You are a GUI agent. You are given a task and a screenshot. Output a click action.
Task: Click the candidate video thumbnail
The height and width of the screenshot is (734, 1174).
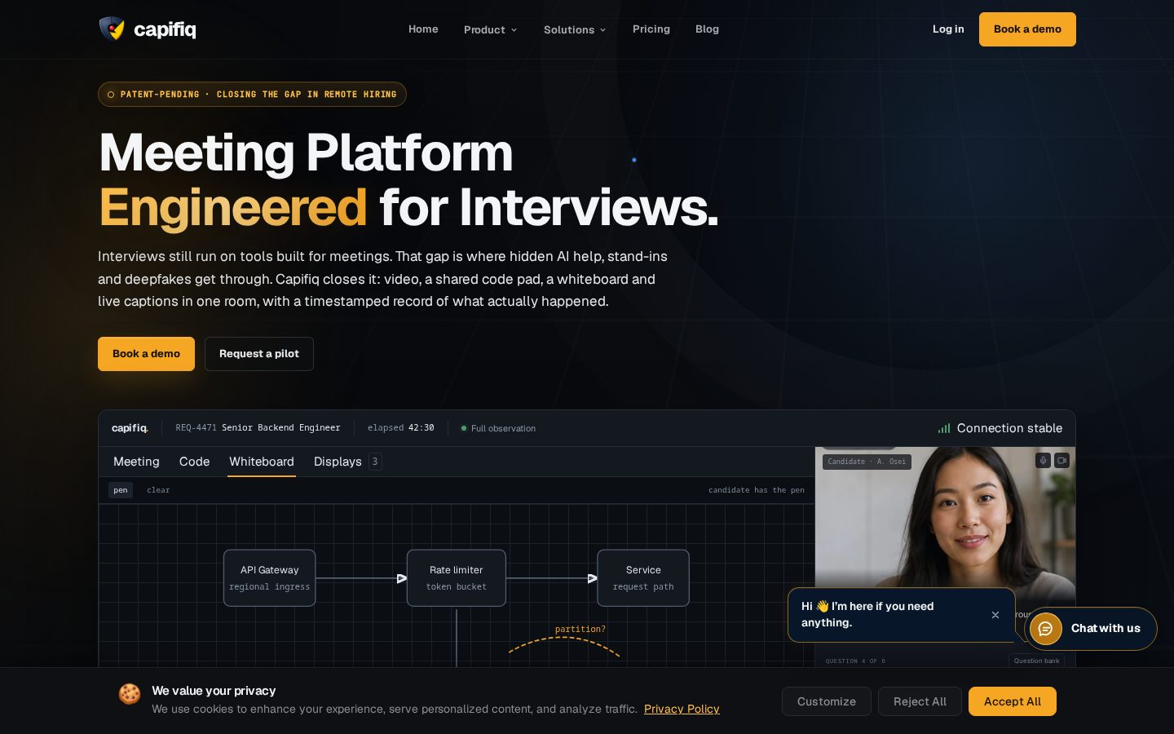pyautogui.click(x=945, y=522)
